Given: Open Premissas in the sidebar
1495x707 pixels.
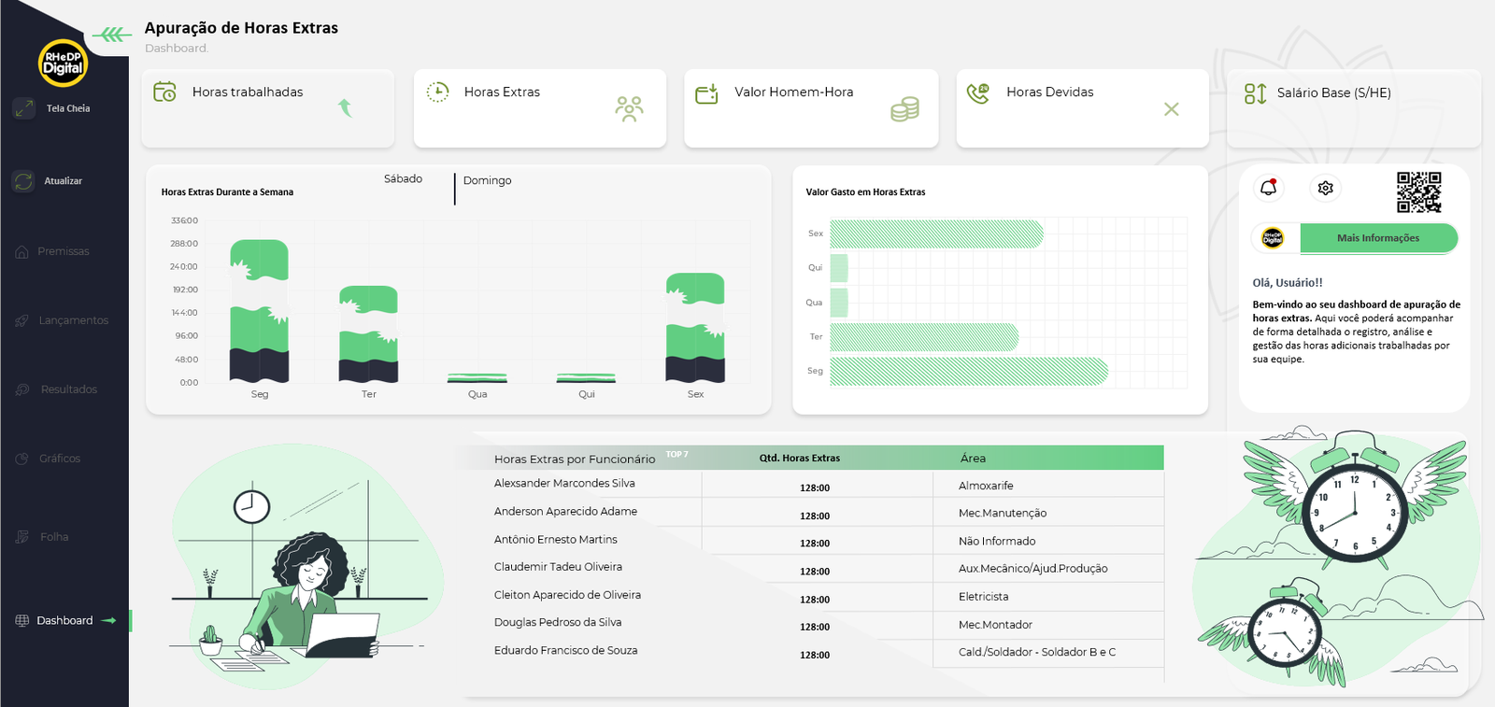Looking at the screenshot, I should tap(63, 251).
